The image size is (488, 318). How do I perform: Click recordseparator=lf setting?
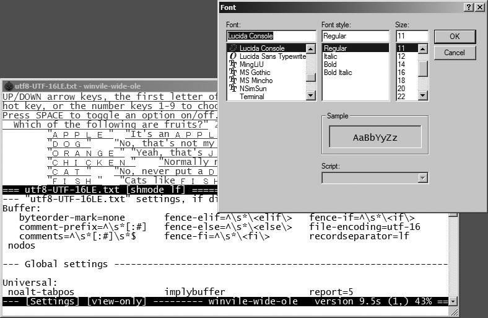[x=359, y=236]
